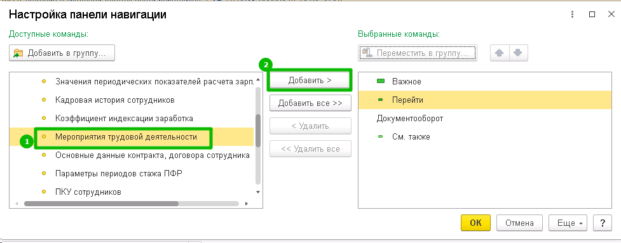Click the << Удалить все button
This screenshot has width=621, height=243.
[x=310, y=149]
